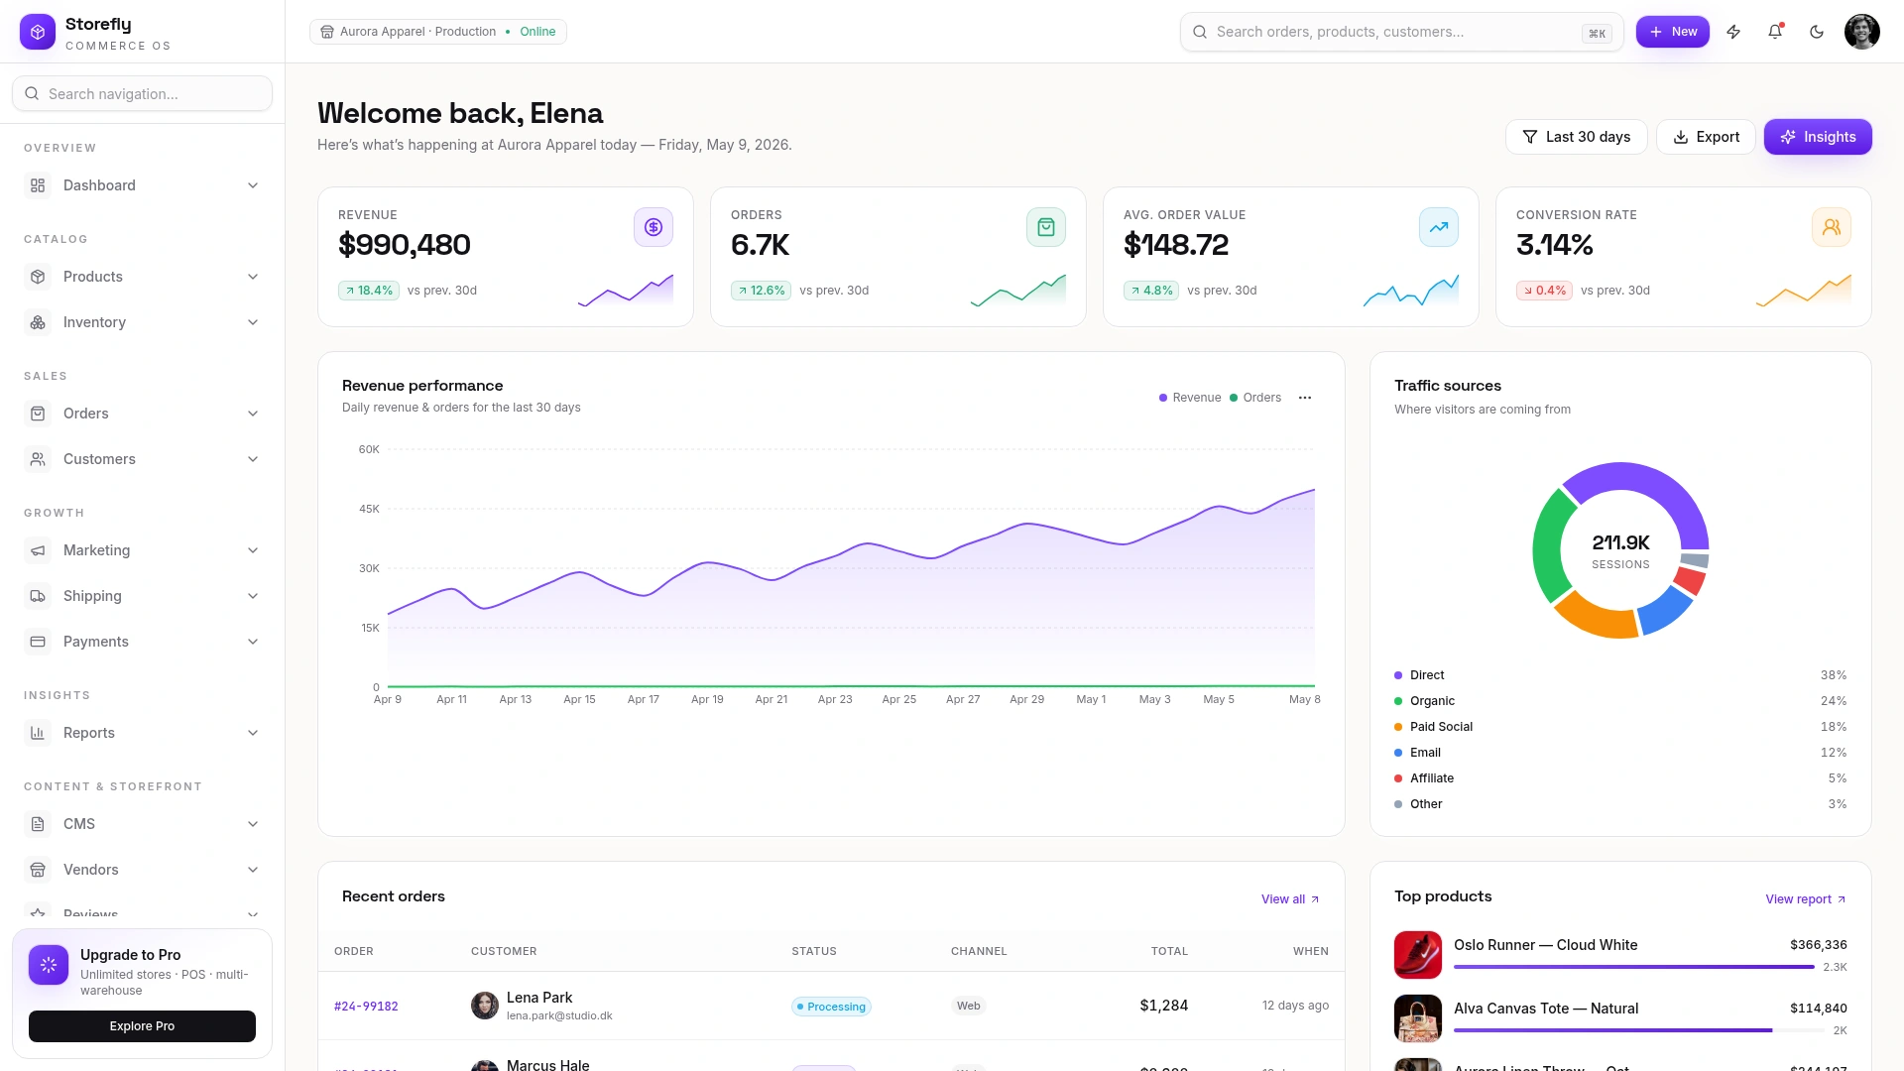This screenshot has height=1071, width=1904.
Task: Open View report link for Top products
Action: [1806, 899]
